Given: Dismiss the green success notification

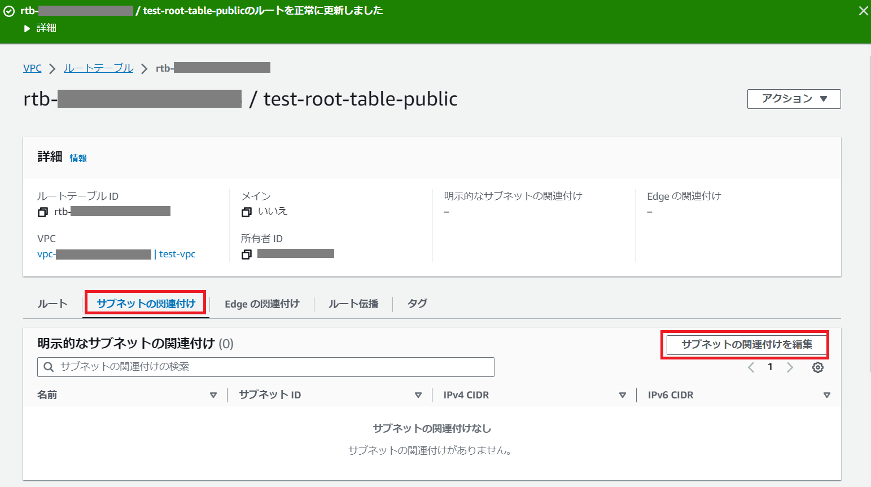Looking at the screenshot, I should coord(863,11).
